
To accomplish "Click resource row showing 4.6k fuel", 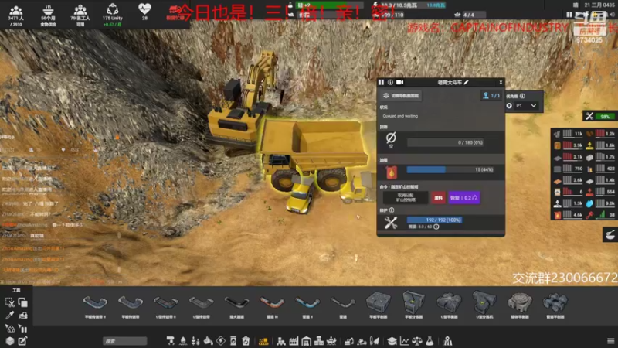I will click(568, 215).
